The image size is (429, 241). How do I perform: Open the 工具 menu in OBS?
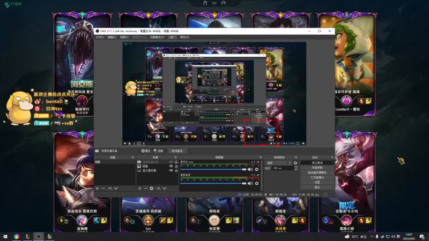(172, 37)
